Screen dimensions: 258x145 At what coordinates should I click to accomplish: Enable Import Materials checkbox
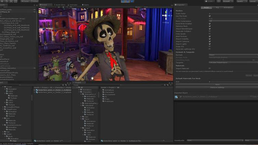click(210, 68)
